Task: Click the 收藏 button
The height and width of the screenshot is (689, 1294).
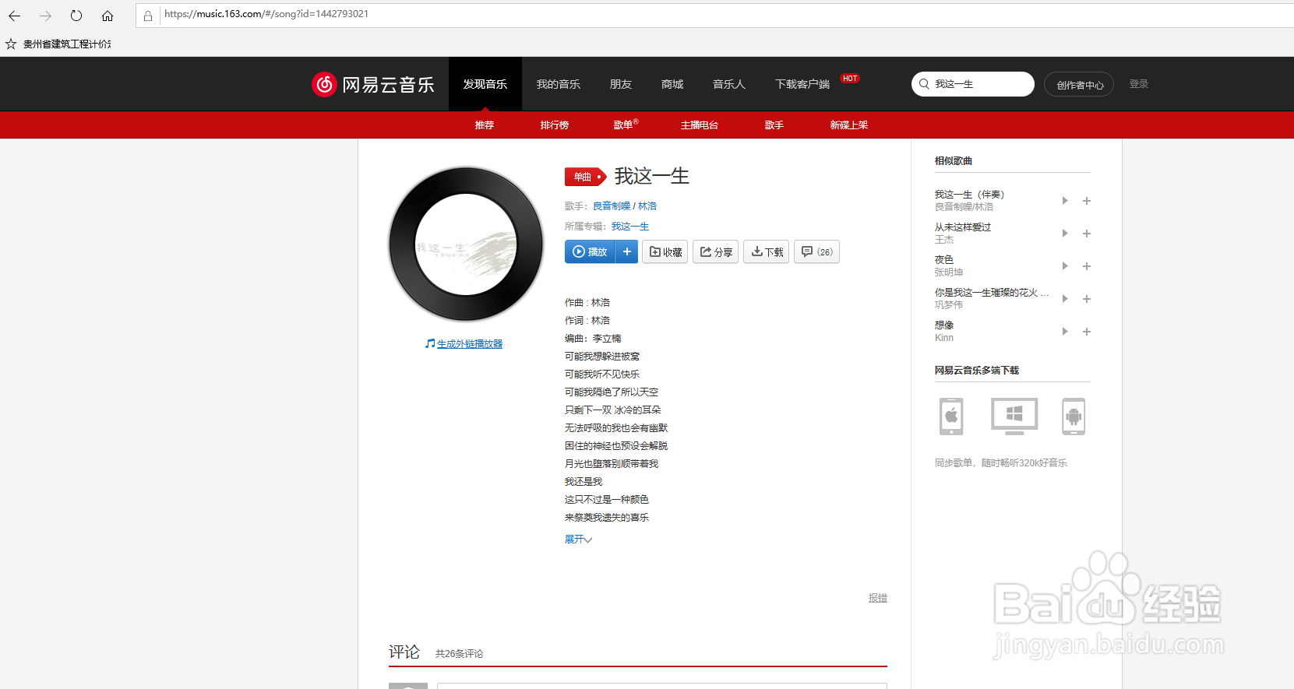Action: 665,252
